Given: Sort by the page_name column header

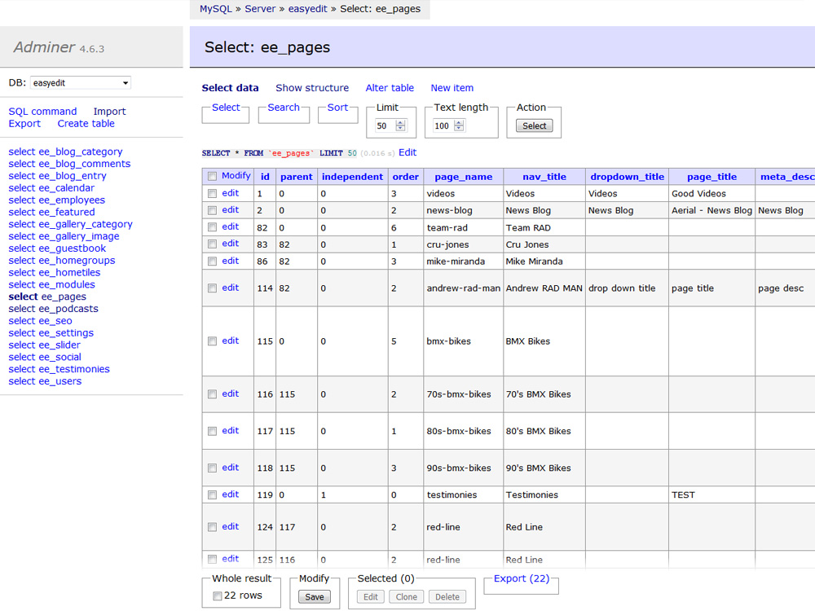Looking at the screenshot, I should (x=463, y=177).
